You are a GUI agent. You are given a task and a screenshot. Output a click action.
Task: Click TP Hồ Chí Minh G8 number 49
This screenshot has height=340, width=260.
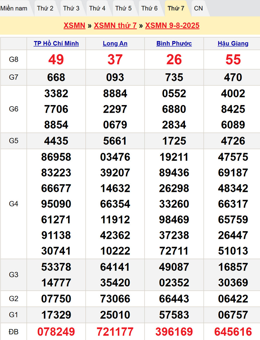click(56, 60)
